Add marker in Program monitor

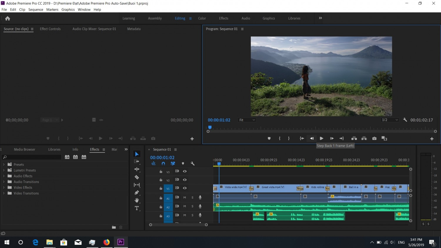coord(269,138)
